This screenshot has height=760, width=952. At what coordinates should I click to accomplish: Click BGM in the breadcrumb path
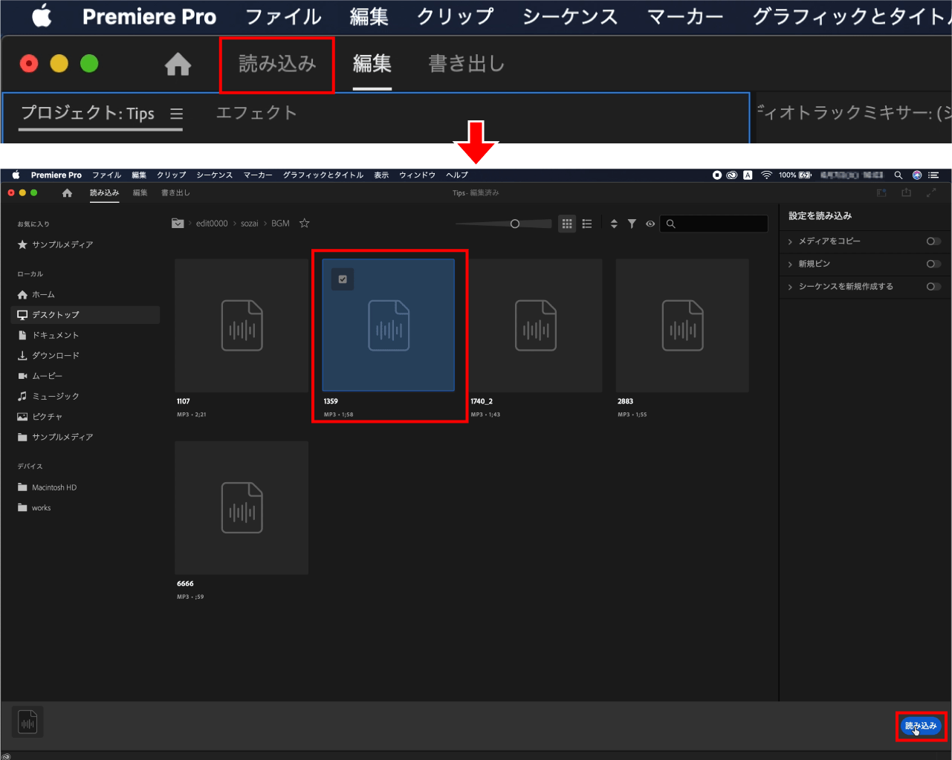[x=280, y=224]
